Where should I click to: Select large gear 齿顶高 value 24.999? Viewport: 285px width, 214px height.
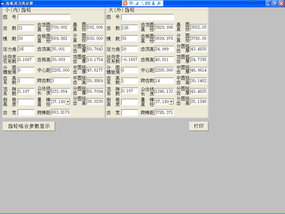[164, 49]
